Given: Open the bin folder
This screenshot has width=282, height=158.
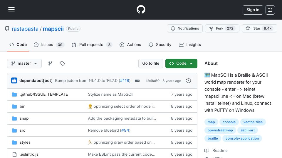Looking at the screenshot, I should (23, 107).
